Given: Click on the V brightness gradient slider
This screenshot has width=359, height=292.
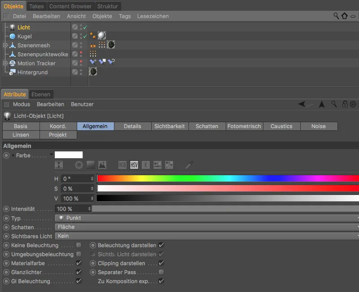Looking at the screenshot, I should point(228,198).
